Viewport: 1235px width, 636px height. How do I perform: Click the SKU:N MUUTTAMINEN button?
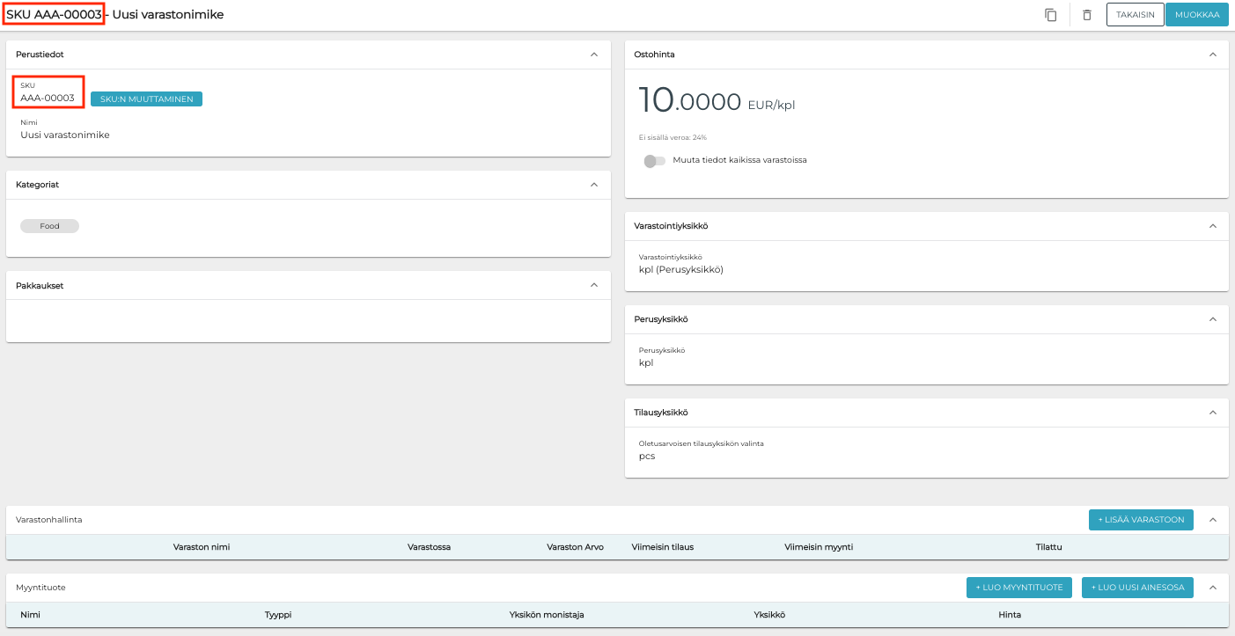[146, 99]
